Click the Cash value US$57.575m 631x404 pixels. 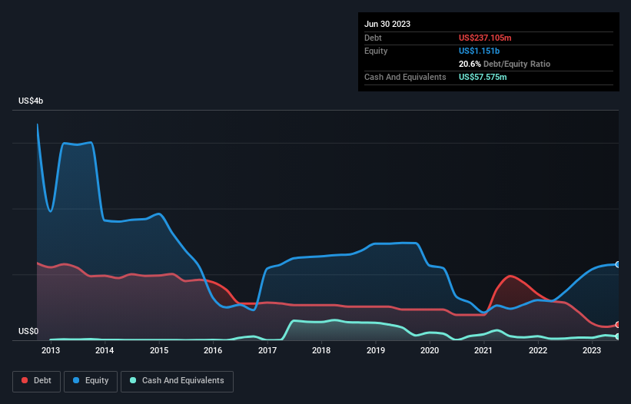(x=483, y=77)
